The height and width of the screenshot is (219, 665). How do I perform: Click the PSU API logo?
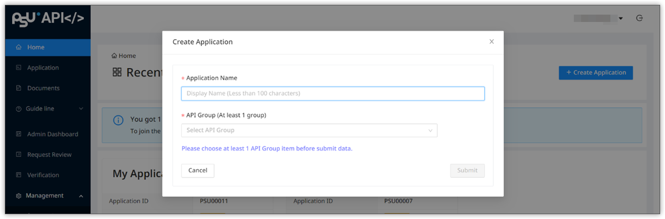click(x=48, y=18)
